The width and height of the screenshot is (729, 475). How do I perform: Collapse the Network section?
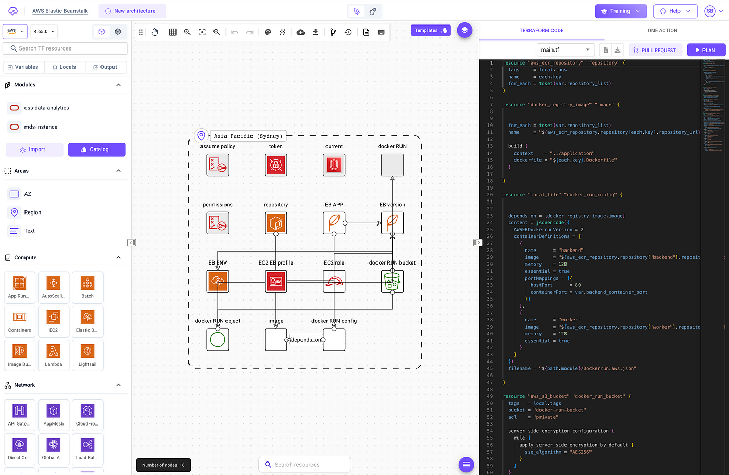(118, 385)
